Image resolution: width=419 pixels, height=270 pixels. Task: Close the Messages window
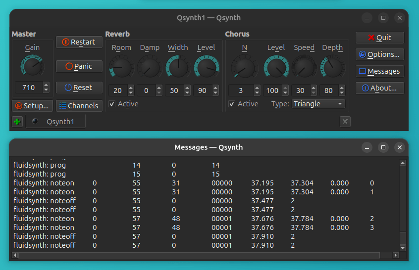tap(400, 147)
